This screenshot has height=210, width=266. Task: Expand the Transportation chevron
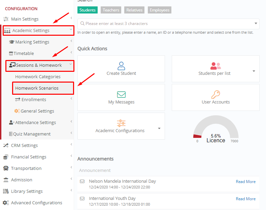click(71, 167)
